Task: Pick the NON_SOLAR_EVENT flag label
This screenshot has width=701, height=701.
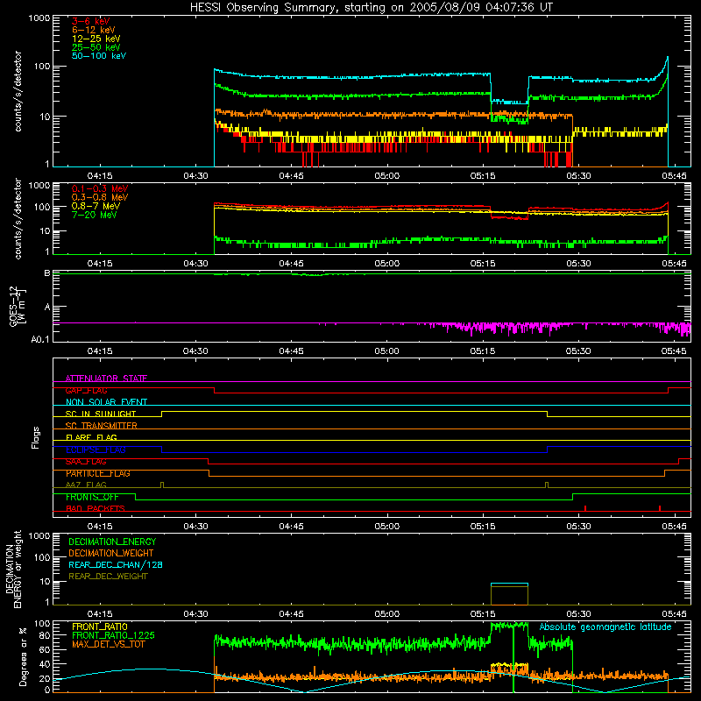Action: (106, 402)
